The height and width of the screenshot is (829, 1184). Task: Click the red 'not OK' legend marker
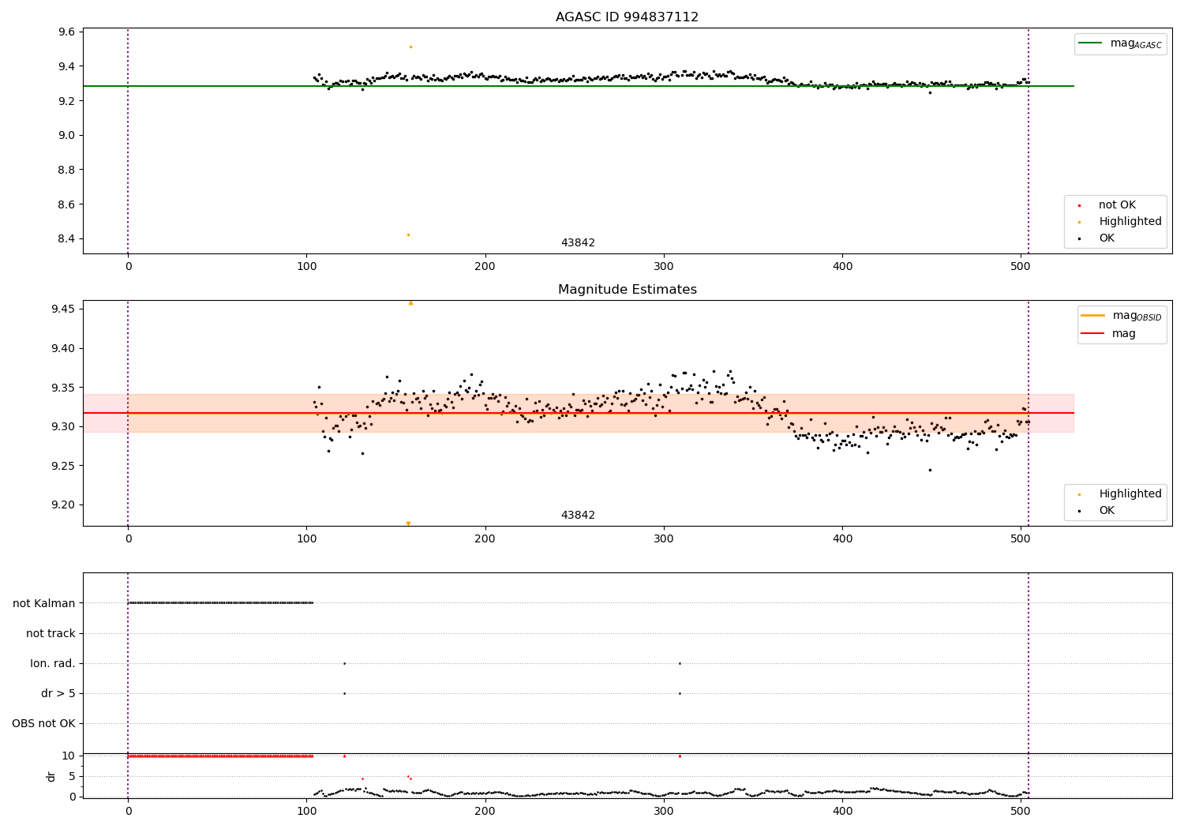pos(1079,205)
